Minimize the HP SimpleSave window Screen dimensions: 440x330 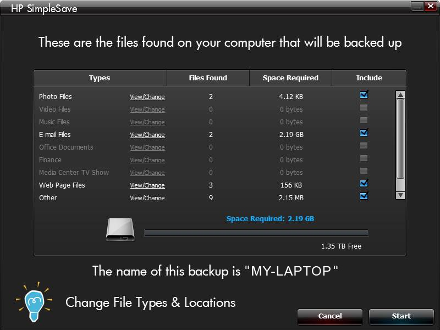(x=417, y=6)
